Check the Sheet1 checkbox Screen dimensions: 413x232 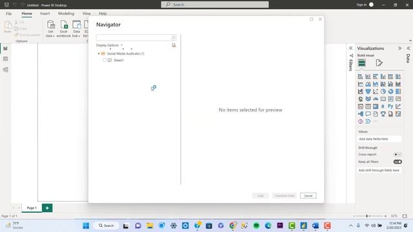click(105, 60)
